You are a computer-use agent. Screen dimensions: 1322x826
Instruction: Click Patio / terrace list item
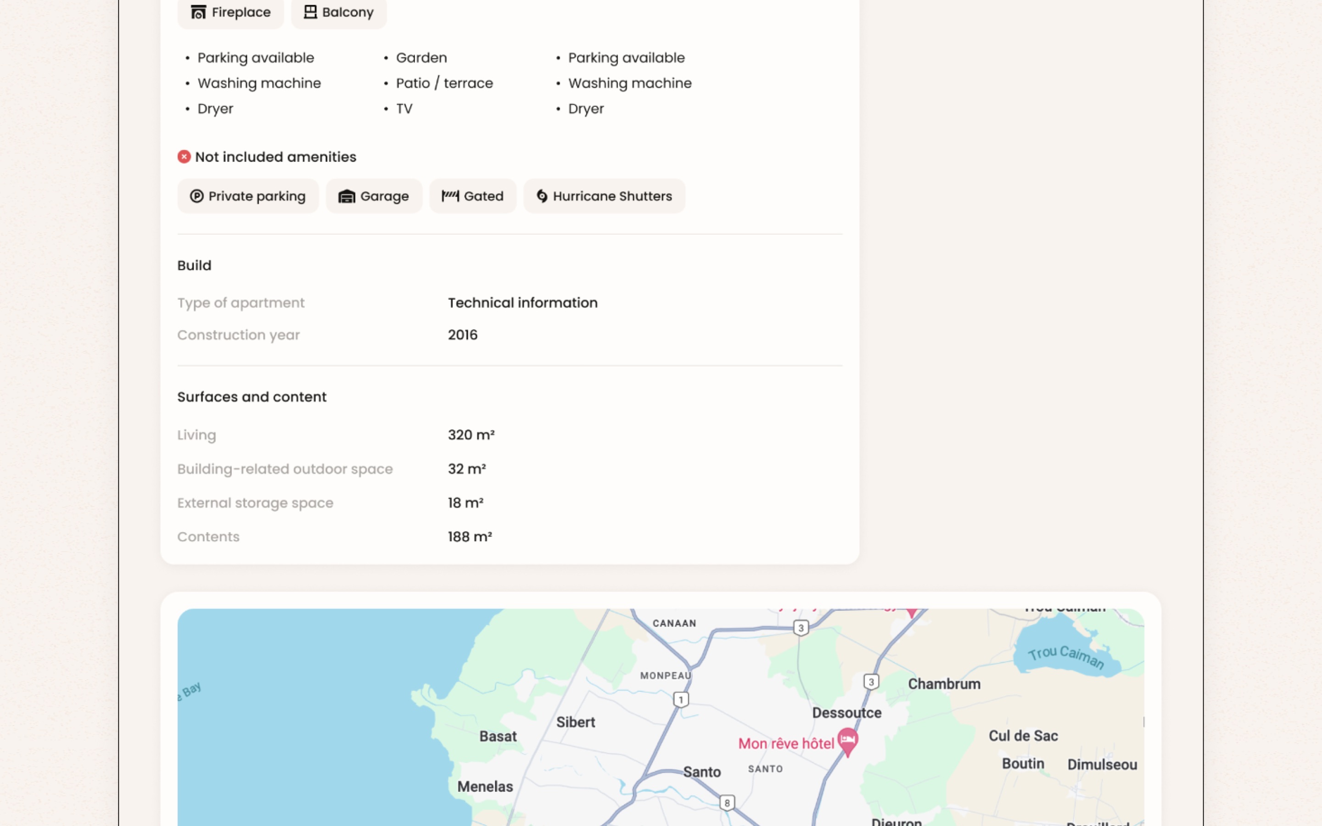tap(445, 83)
